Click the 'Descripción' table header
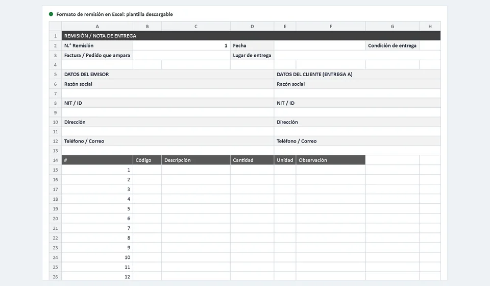The height and width of the screenshot is (286, 490). pos(196,160)
